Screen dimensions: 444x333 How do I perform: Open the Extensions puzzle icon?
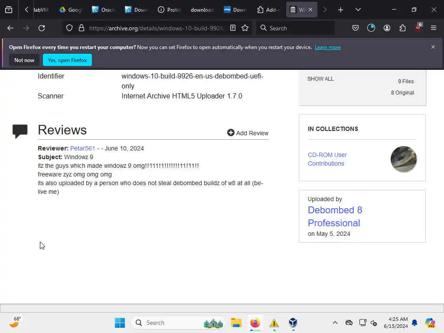[402, 28]
